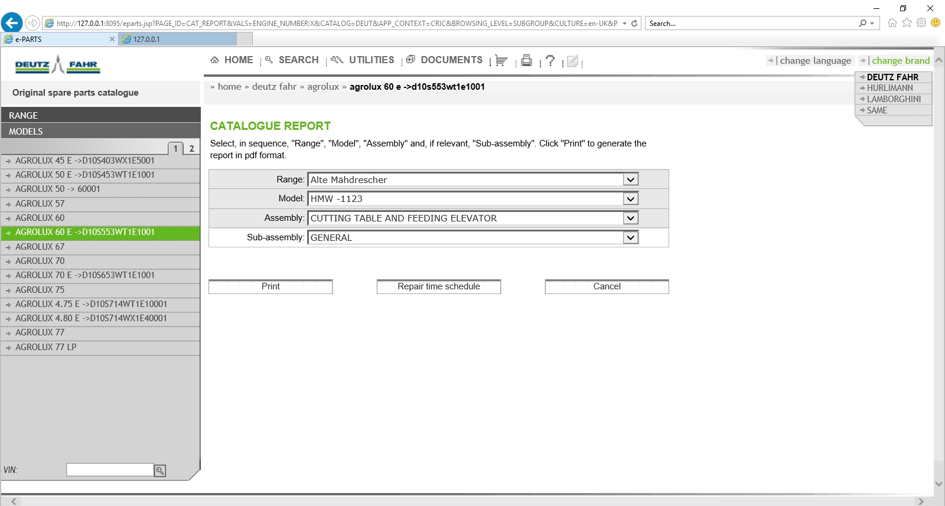This screenshot has width=945, height=506.
Task: Click the browser address bar URL
Action: (x=337, y=24)
